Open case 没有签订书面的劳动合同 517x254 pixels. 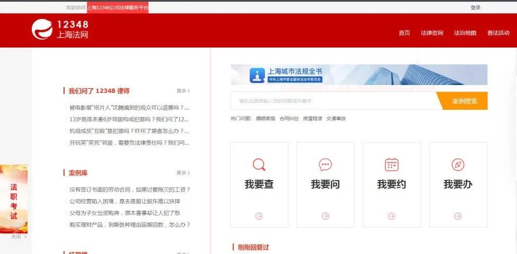130,190
